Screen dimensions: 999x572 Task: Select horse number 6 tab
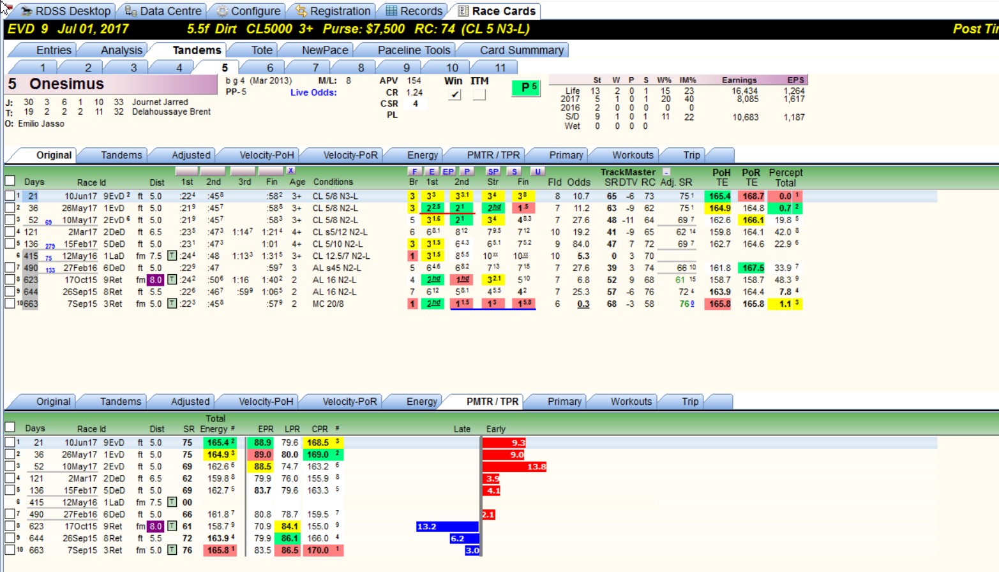[x=269, y=67]
